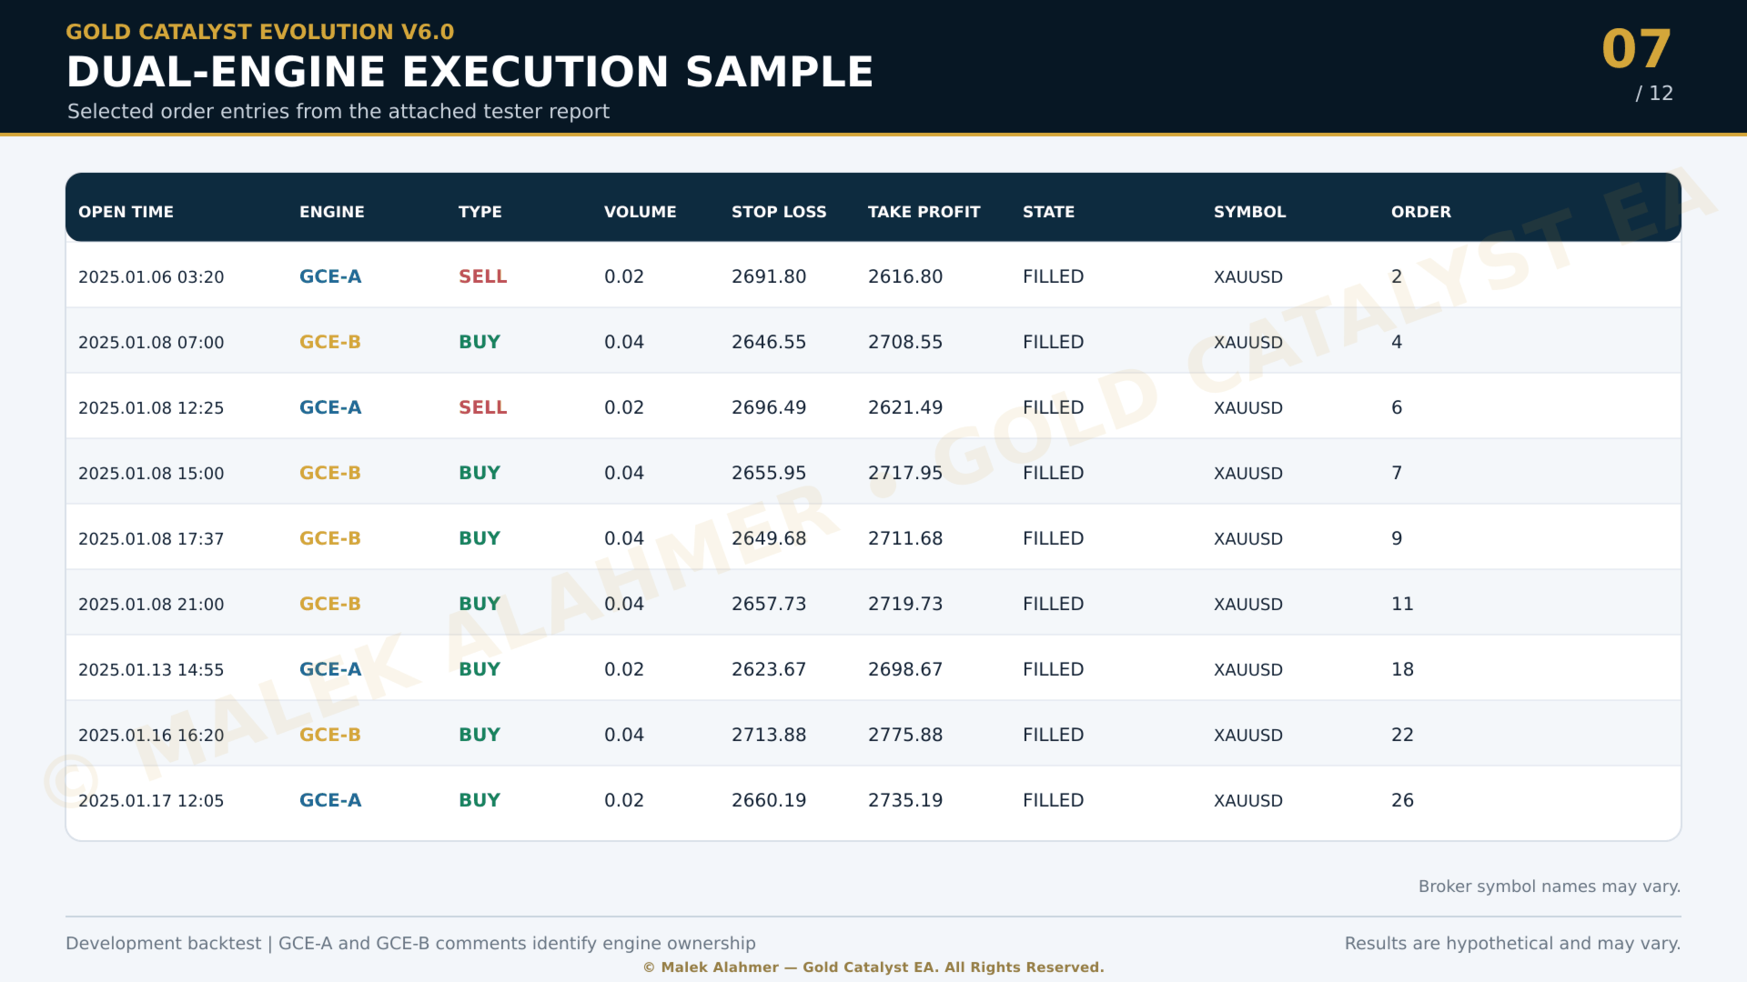Click the Malek Alahmer copyright line
Viewport: 1747px width, 982px height.
click(873, 967)
